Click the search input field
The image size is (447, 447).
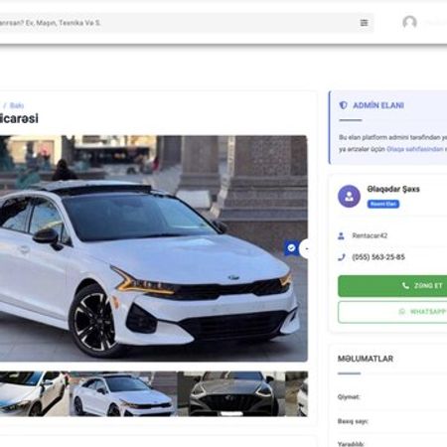(x=187, y=23)
